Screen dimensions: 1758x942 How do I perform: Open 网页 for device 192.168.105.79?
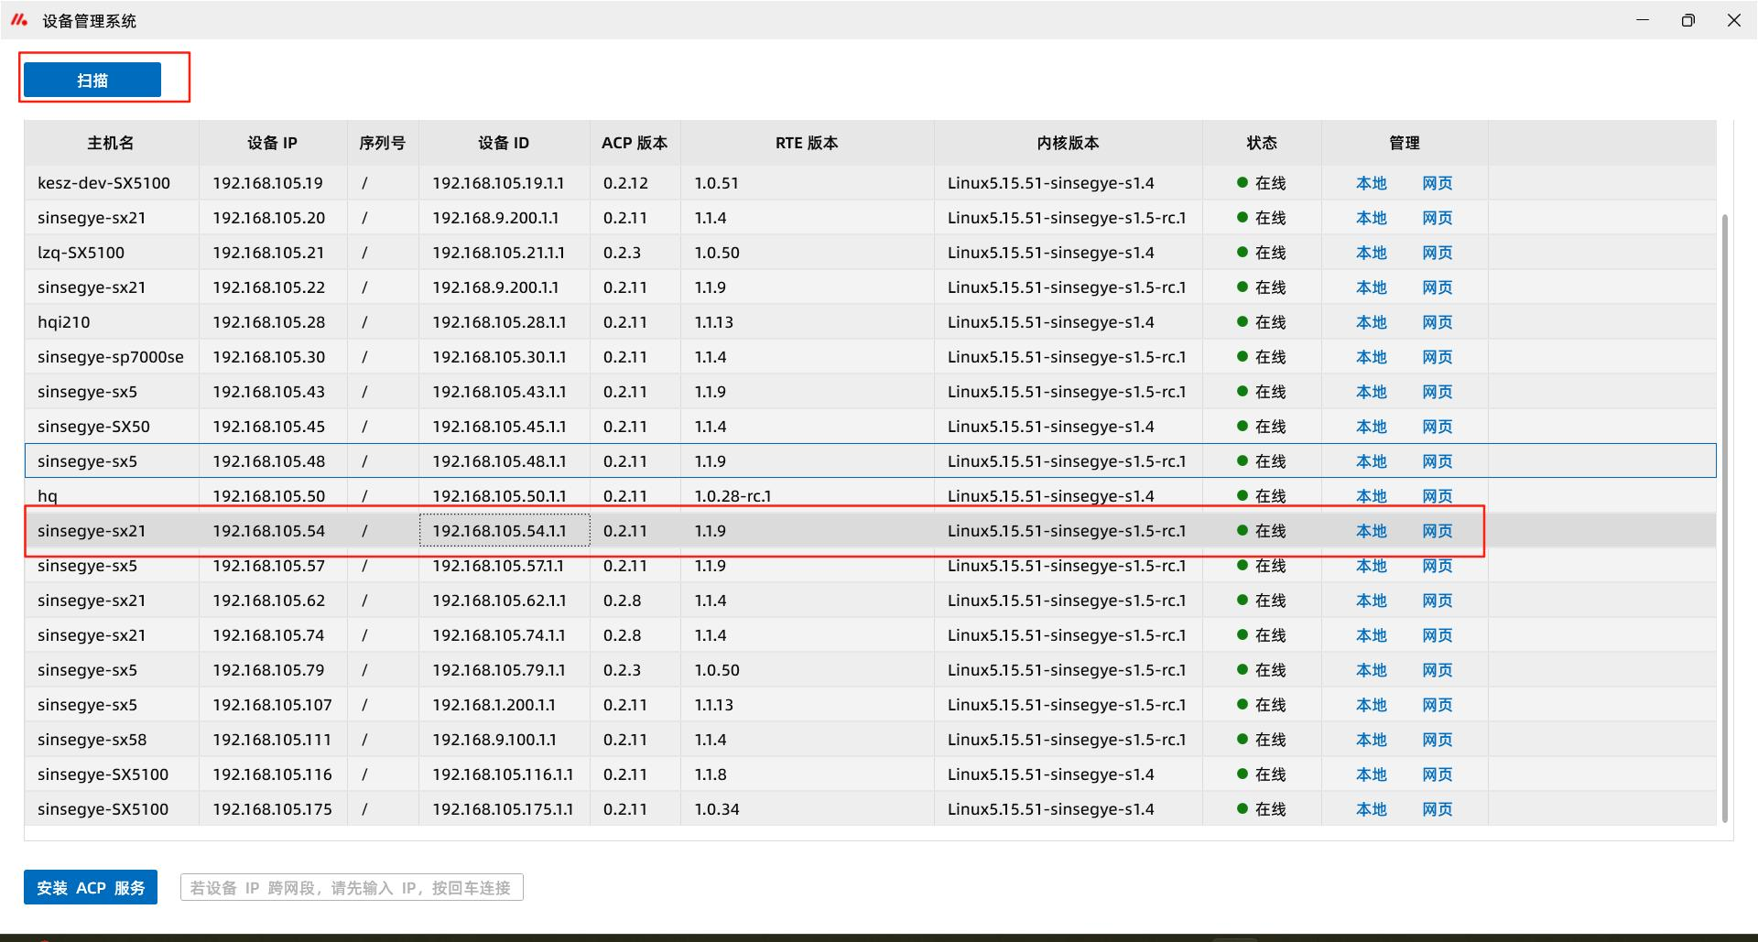click(x=1438, y=670)
